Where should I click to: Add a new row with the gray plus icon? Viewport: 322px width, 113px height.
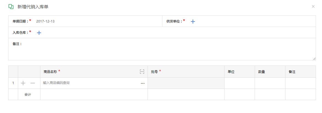[23, 83]
